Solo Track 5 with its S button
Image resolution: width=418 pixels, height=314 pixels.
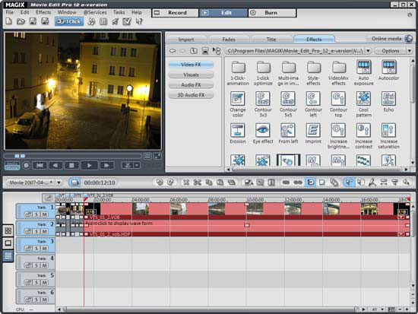click(36, 282)
